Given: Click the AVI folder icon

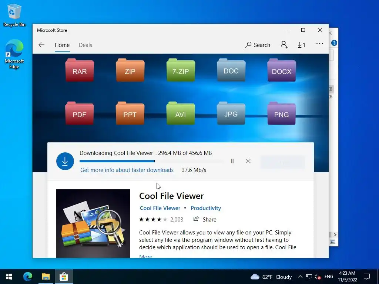Looking at the screenshot, I should (181, 113).
